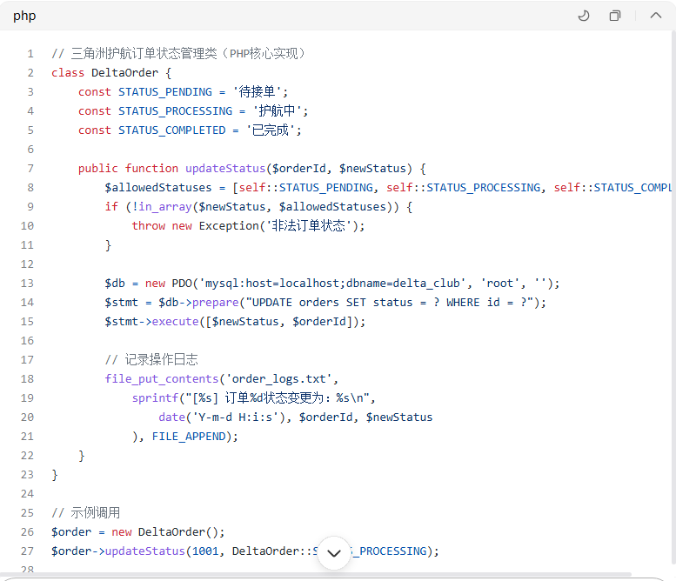This screenshot has width=676, height=581.
Task: Copy the code using the copy icon
Action: pos(615,16)
